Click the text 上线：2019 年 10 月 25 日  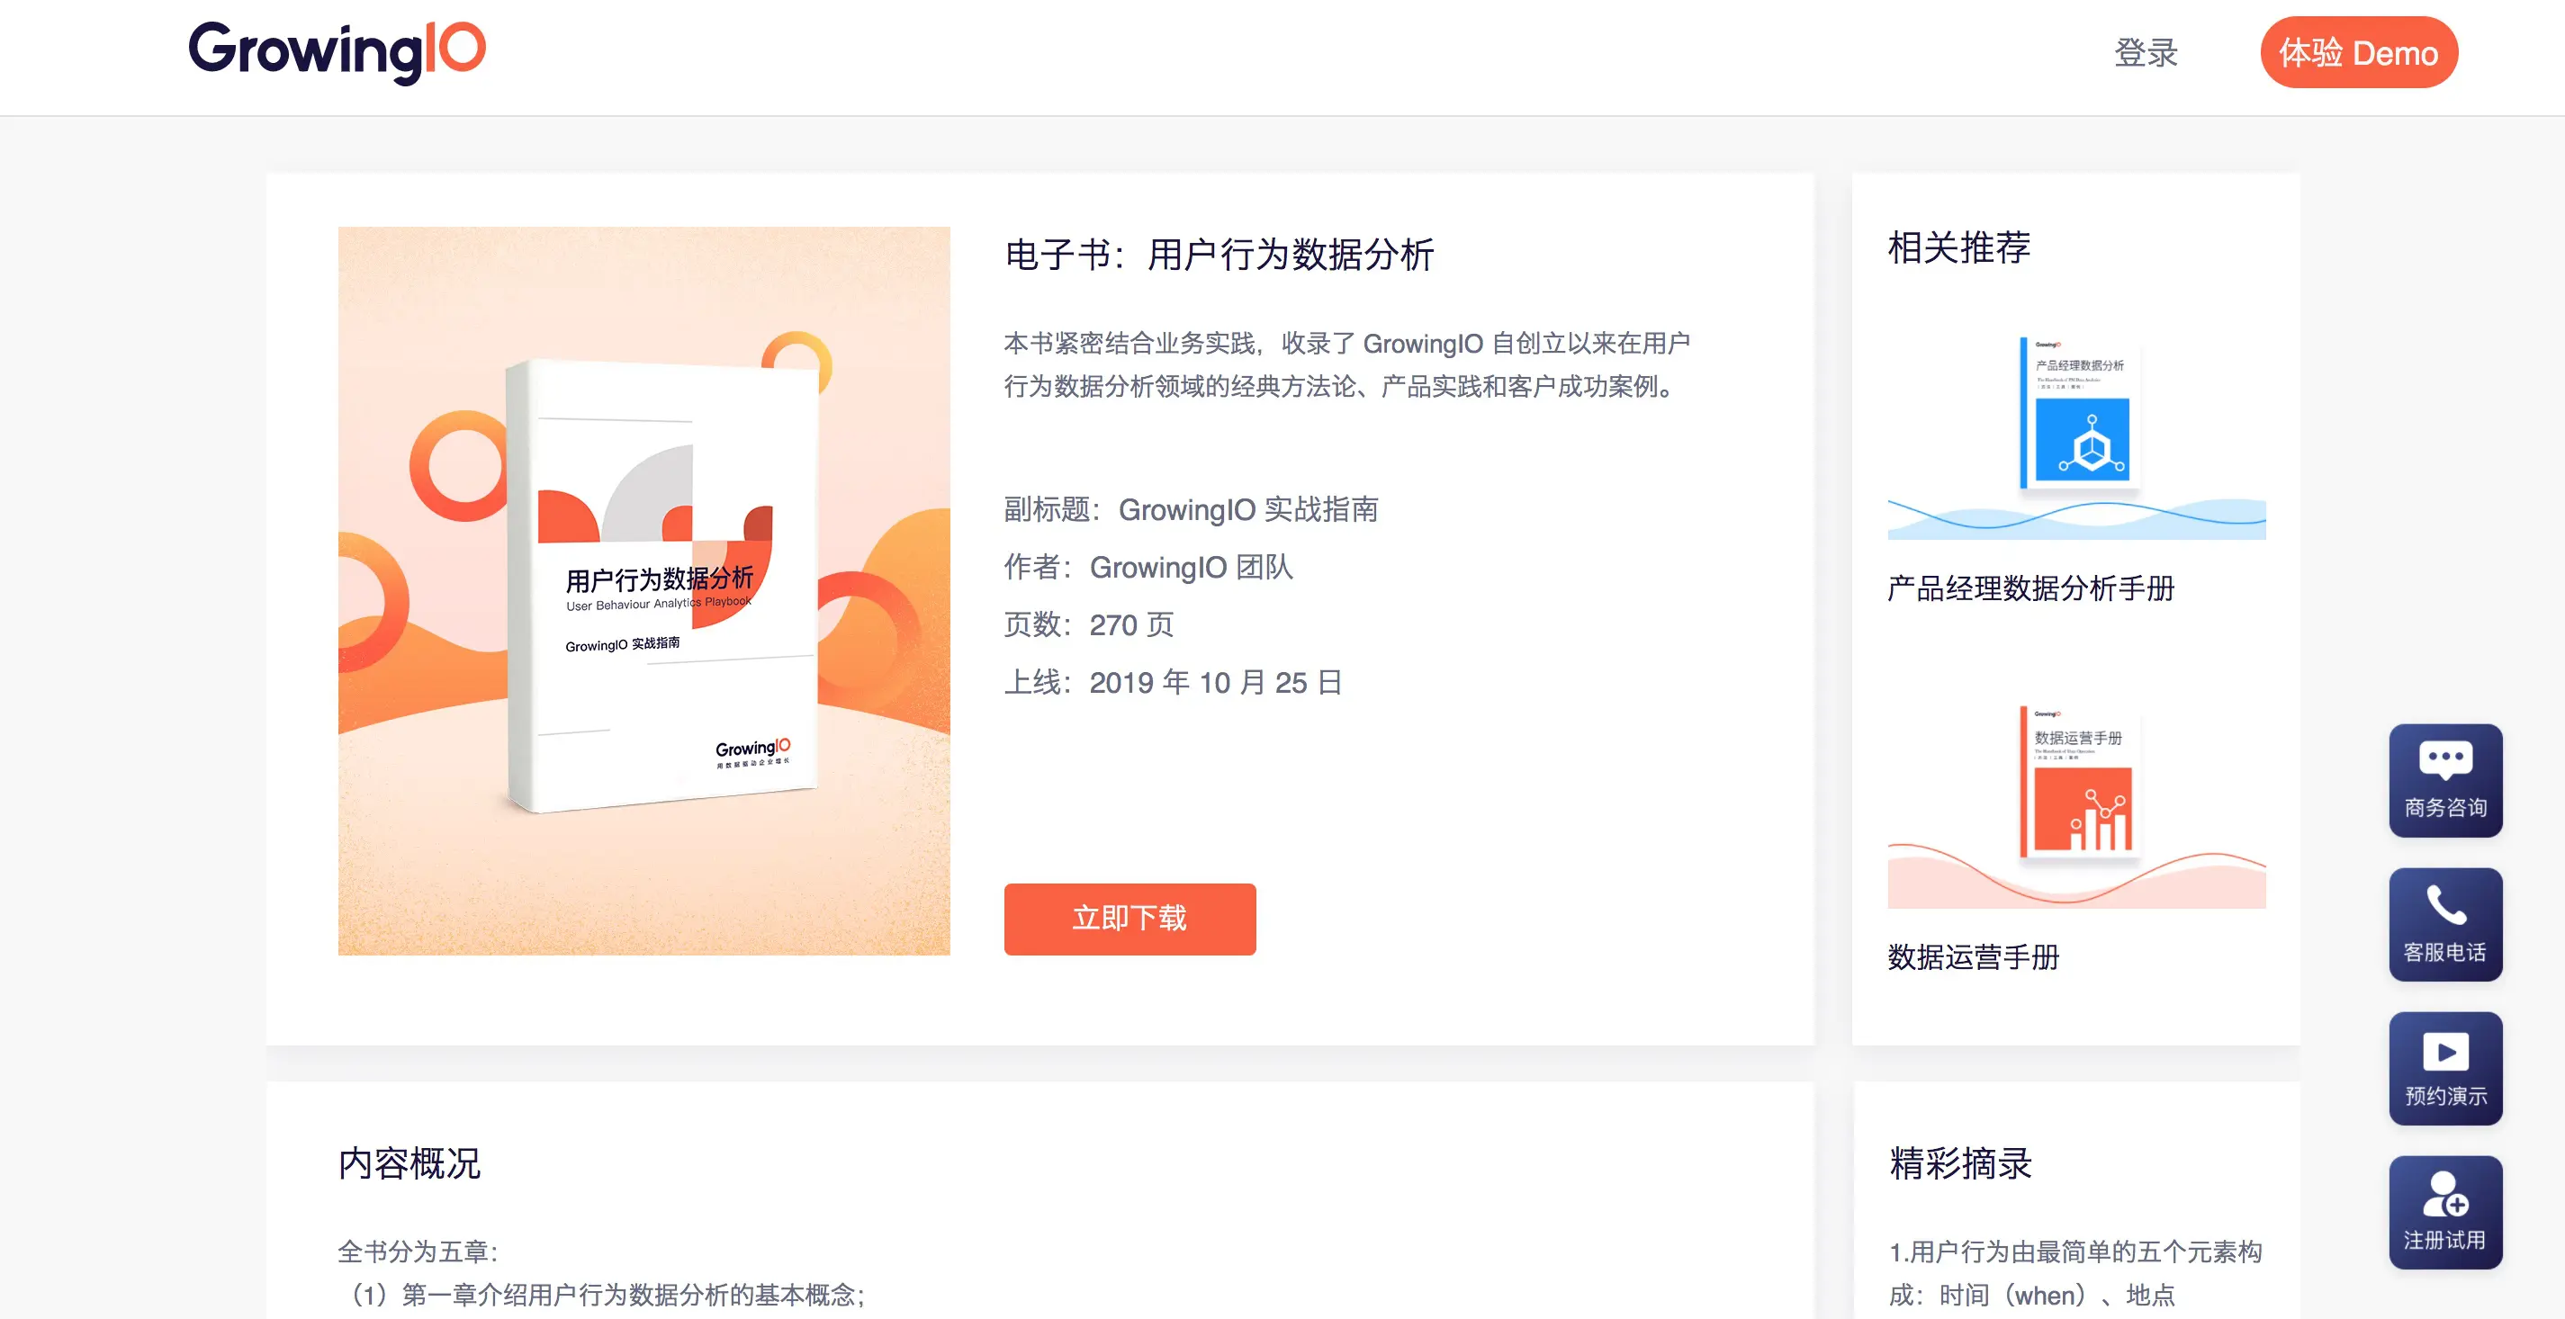(x=1173, y=683)
